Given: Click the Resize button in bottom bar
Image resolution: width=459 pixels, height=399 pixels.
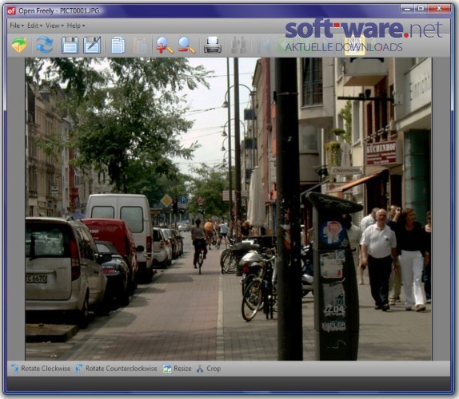Looking at the screenshot, I should (x=177, y=369).
